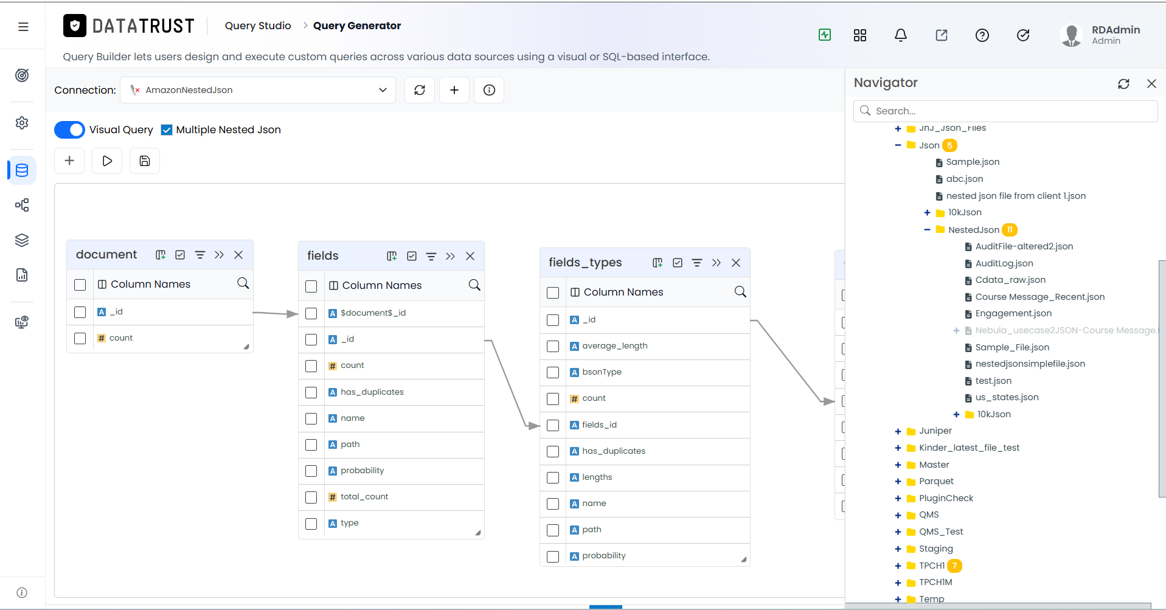Refresh the Navigator panel
This screenshot has height=610, width=1166.
[1123, 84]
